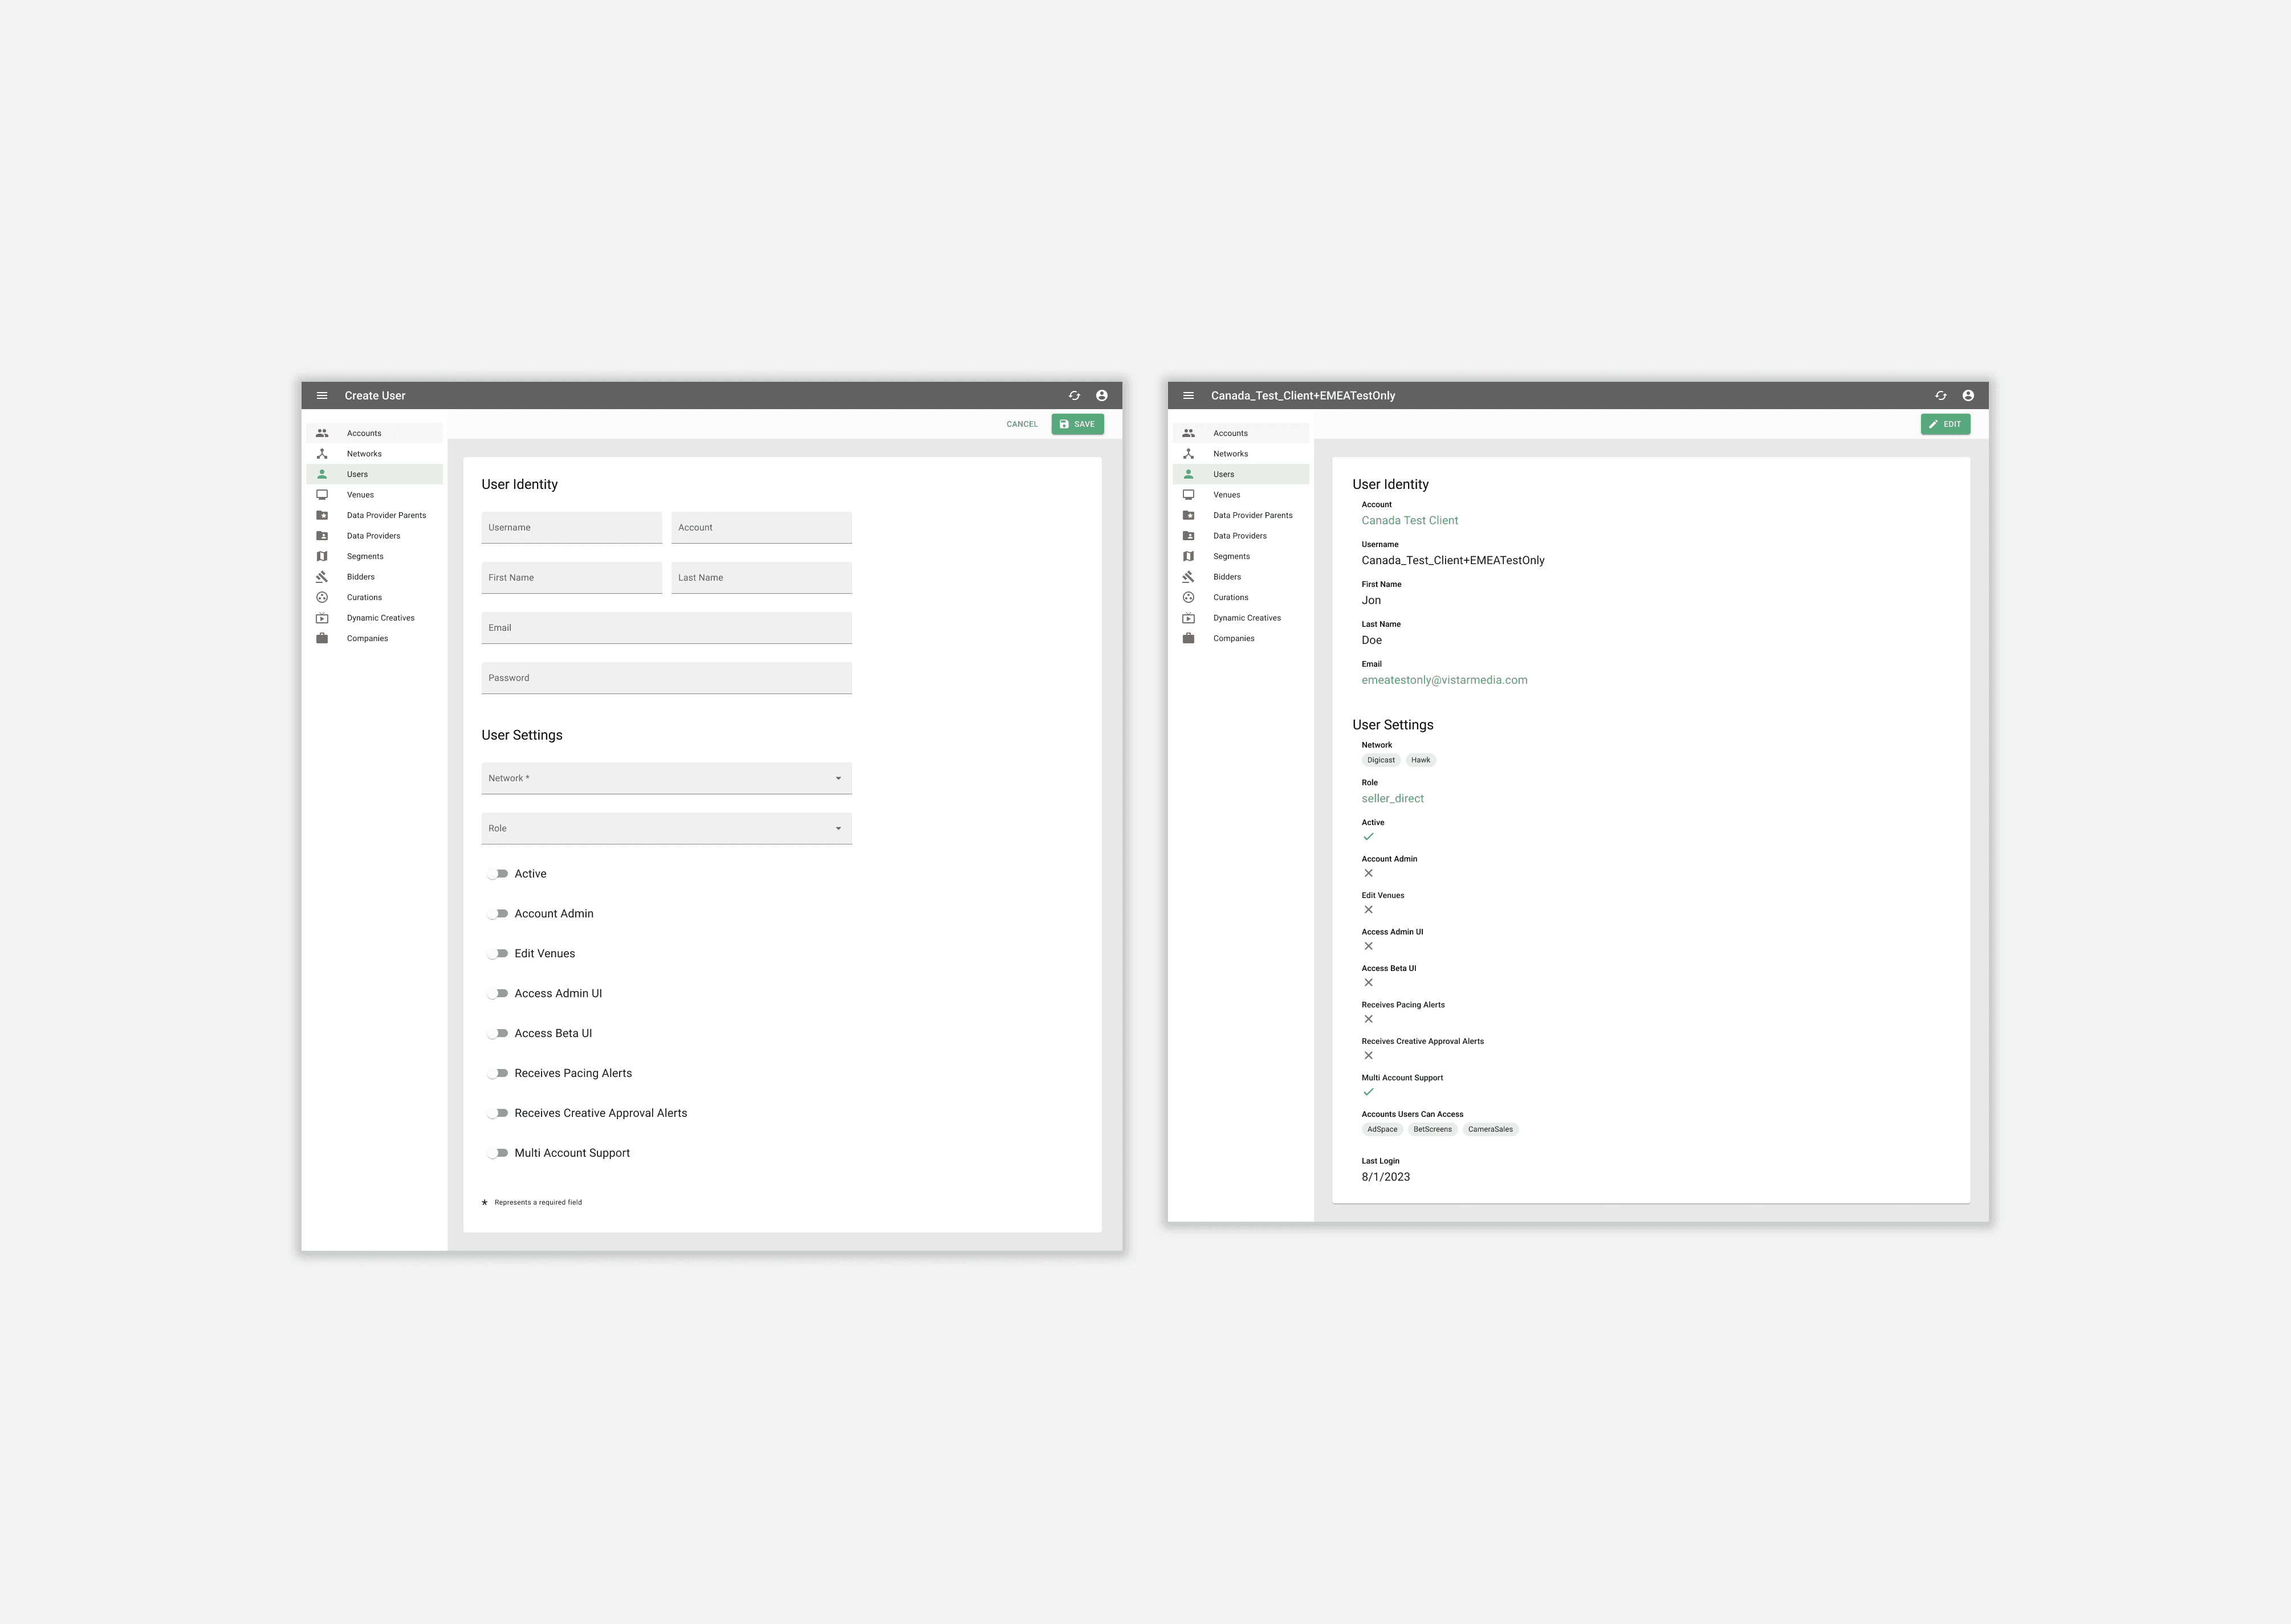Click Companies briefcase icon in Create User sidebar
The image size is (2291, 1624).
[x=322, y=638]
